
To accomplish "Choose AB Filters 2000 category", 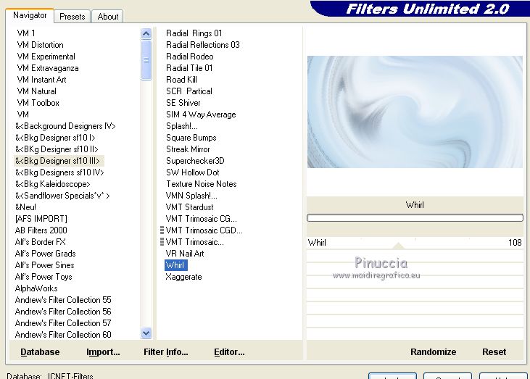I will point(41,230).
